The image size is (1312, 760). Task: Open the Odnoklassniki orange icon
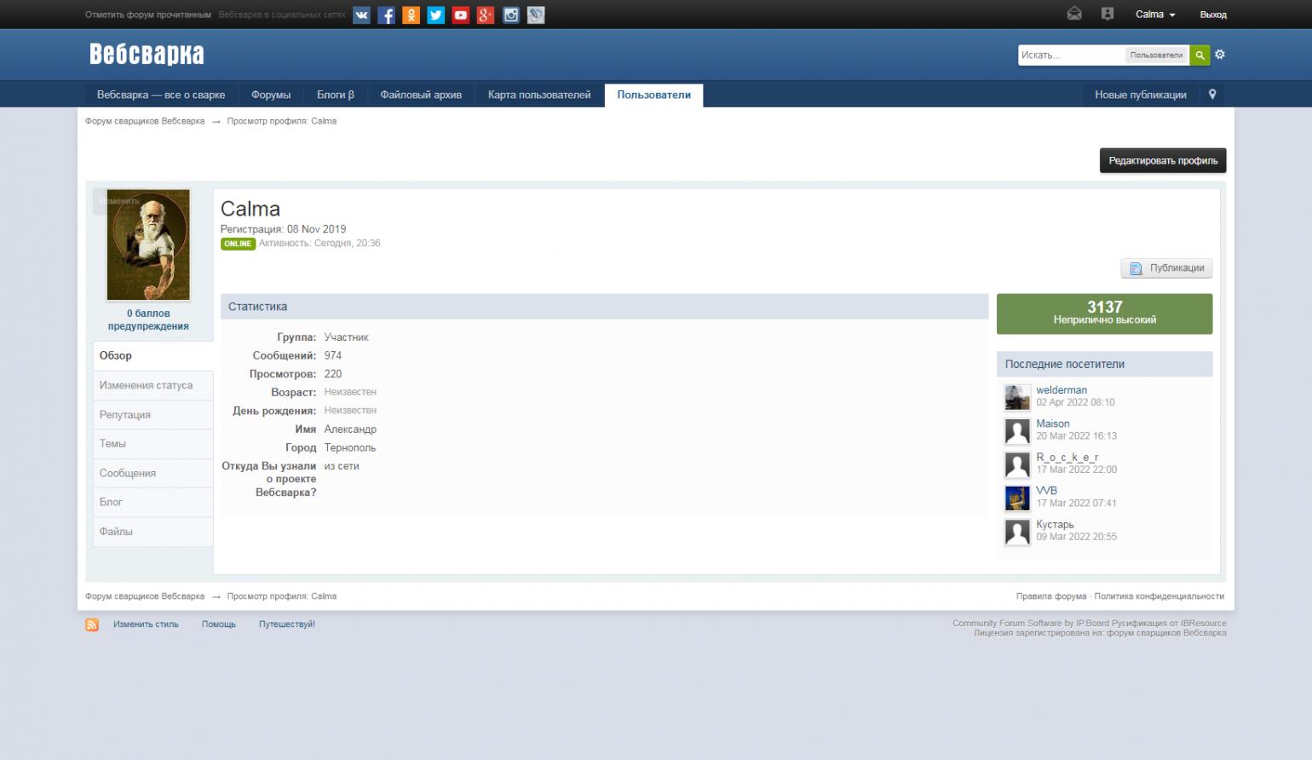[x=411, y=14]
